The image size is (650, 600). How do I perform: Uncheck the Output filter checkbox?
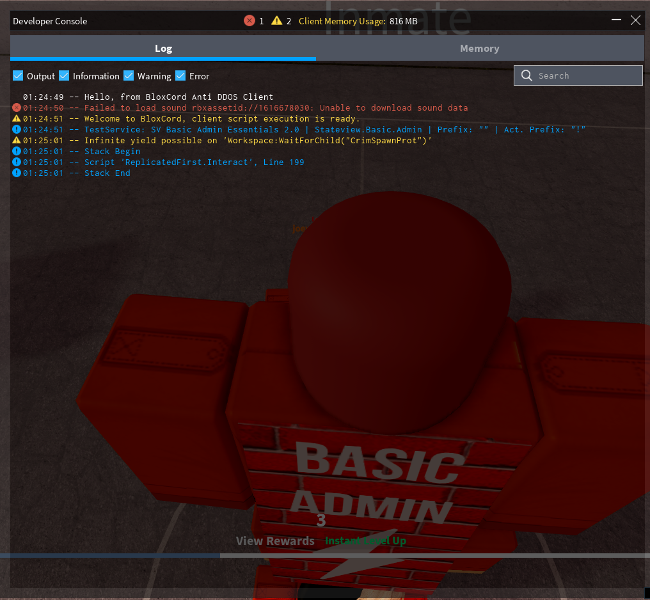coord(18,76)
